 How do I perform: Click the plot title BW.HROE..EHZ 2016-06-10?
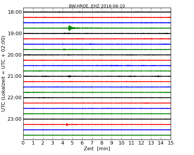(97, 6)
